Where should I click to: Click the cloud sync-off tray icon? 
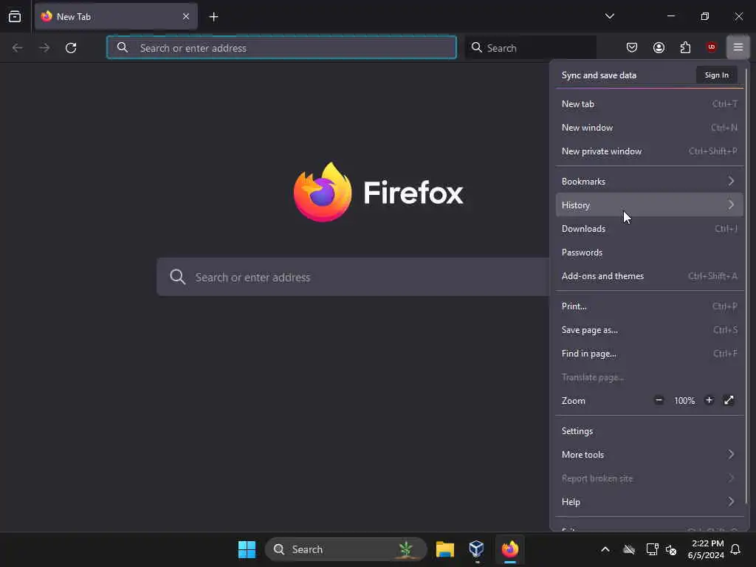coord(629,549)
